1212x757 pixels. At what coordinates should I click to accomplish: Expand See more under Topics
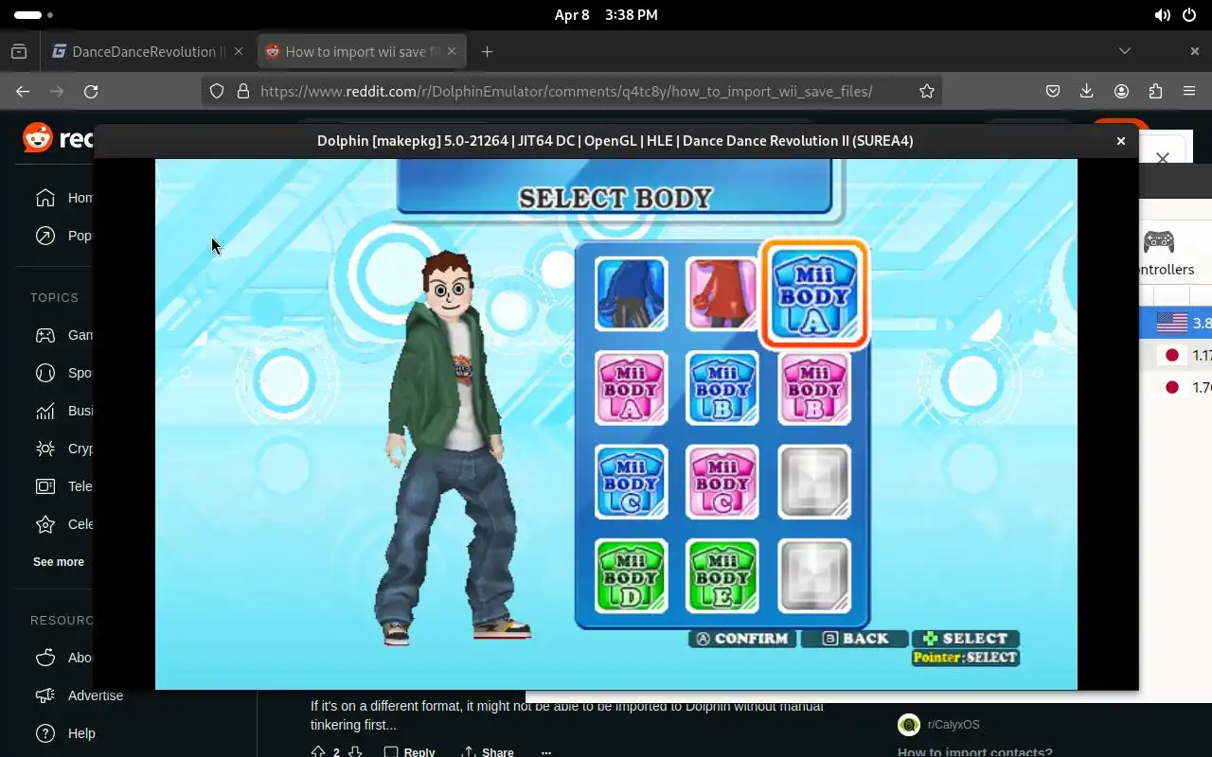[x=59, y=562]
